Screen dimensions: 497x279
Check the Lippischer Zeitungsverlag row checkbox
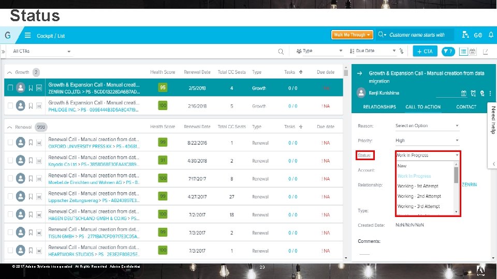pyautogui.click(x=10, y=196)
